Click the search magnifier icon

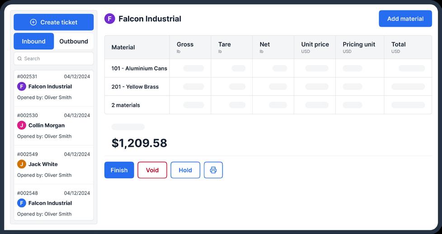tap(19, 59)
